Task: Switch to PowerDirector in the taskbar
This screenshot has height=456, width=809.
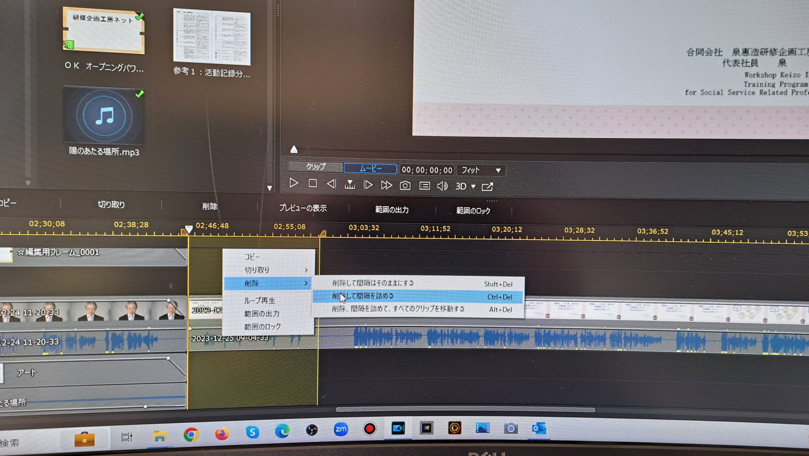Action: (x=398, y=428)
